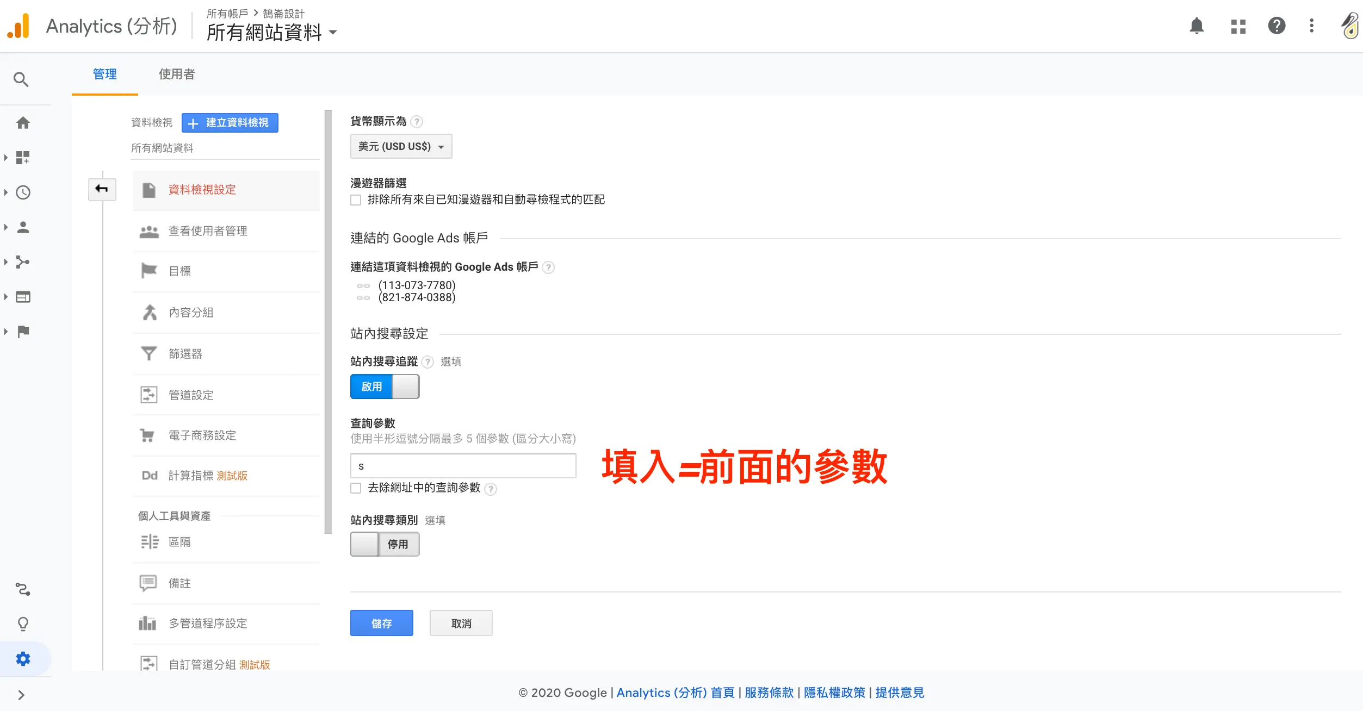Click the blue 儲存 button
Viewport: 1363px width, 711px height.
point(382,623)
